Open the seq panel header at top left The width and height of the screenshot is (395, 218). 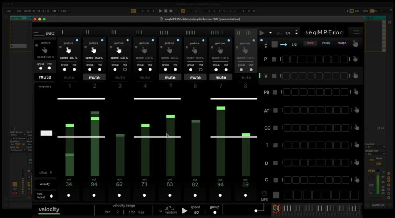pyautogui.click(x=44, y=33)
